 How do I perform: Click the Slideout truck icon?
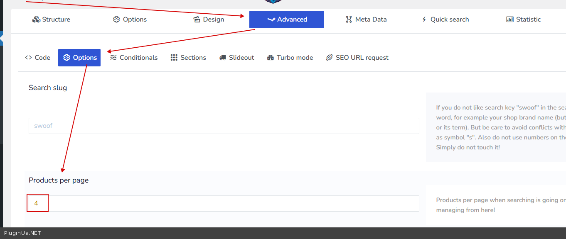(223, 58)
